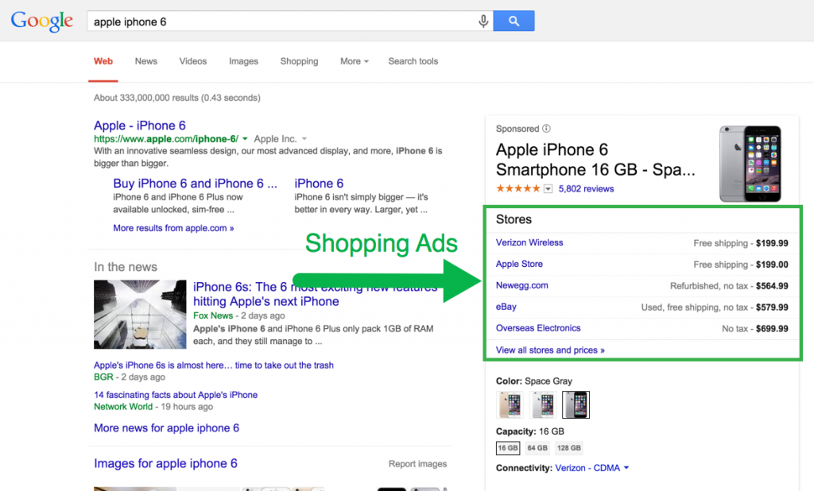Click the Sponsored info icon
814x491 pixels.
click(547, 128)
